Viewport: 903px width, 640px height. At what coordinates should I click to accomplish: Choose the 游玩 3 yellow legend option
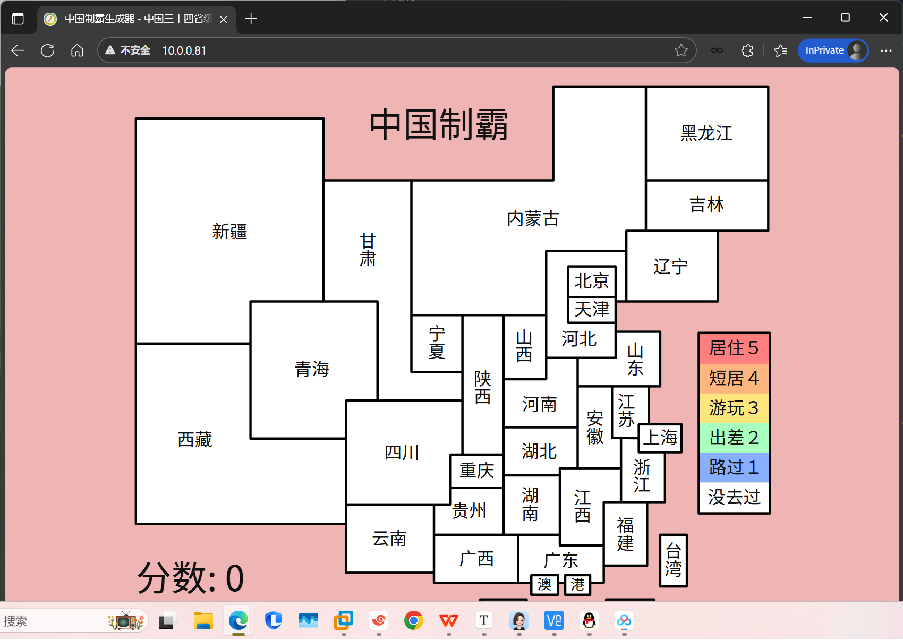tap(734, 408)
